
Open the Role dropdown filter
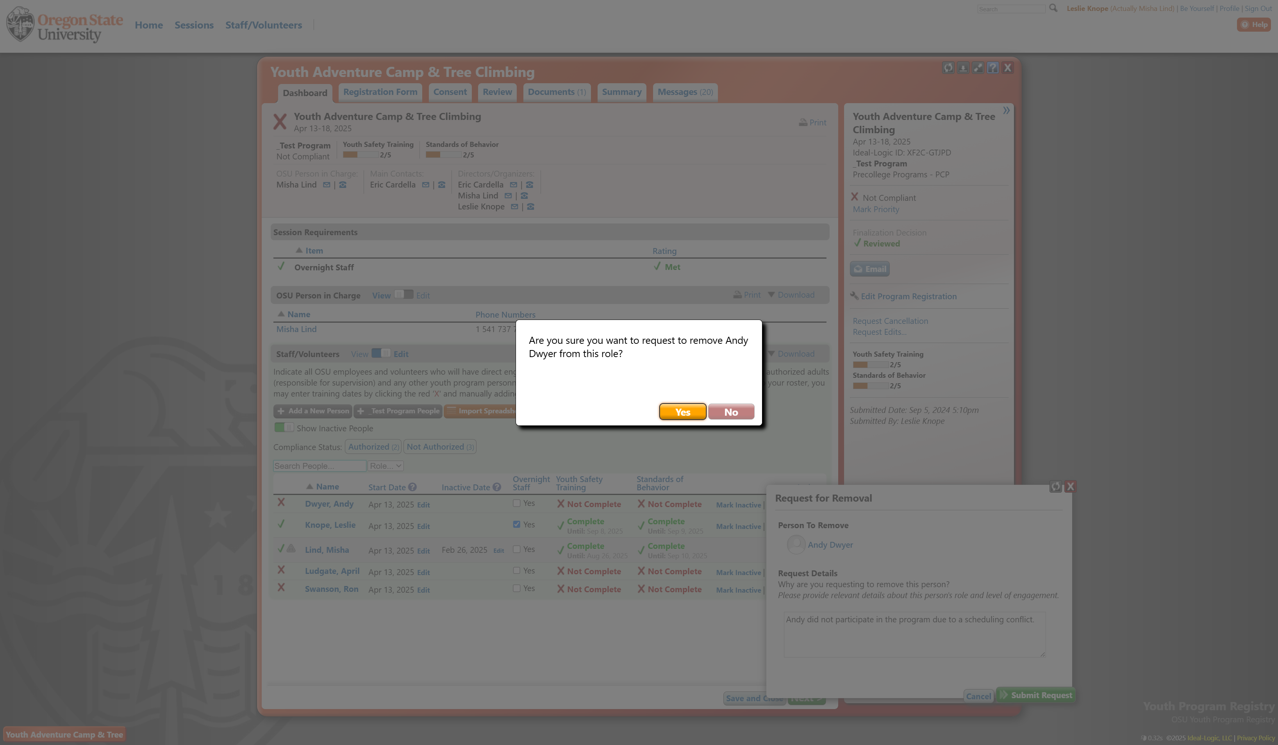[x=386, y=466]
